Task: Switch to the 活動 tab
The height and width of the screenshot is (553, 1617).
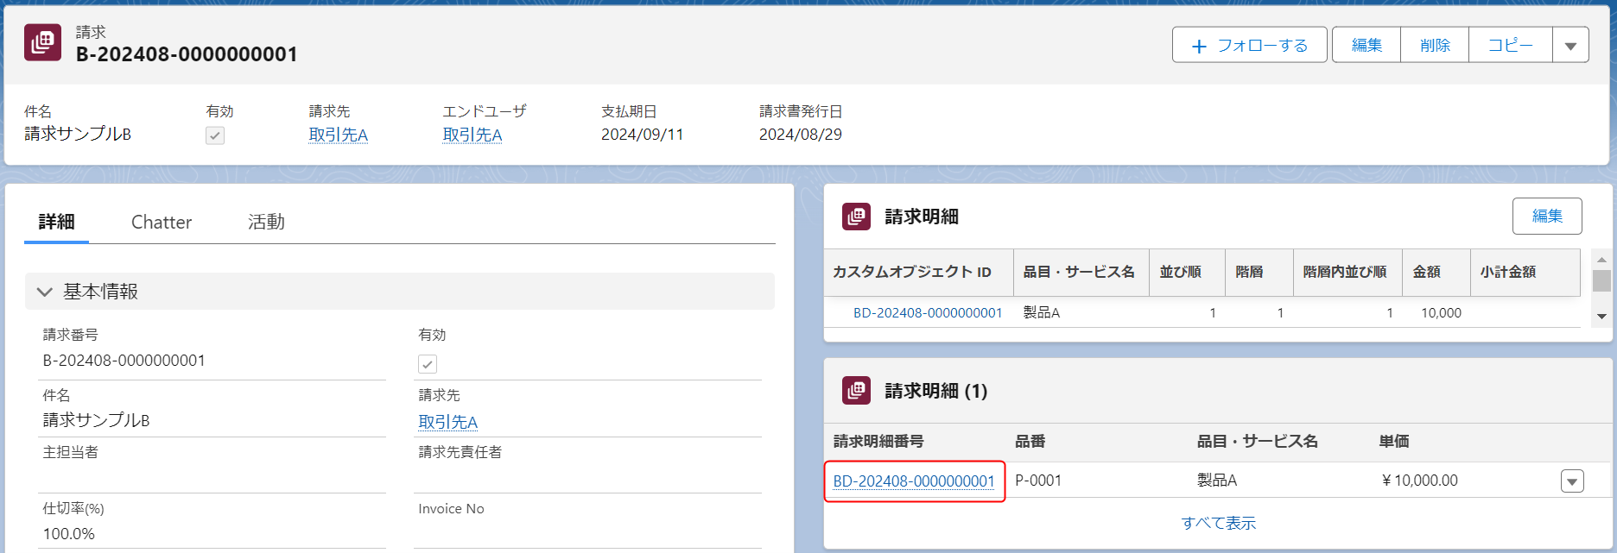Action: point(266,222)
